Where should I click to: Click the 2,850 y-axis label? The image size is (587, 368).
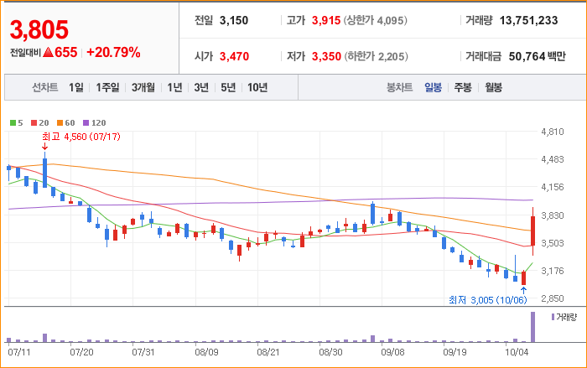point(552,298)
